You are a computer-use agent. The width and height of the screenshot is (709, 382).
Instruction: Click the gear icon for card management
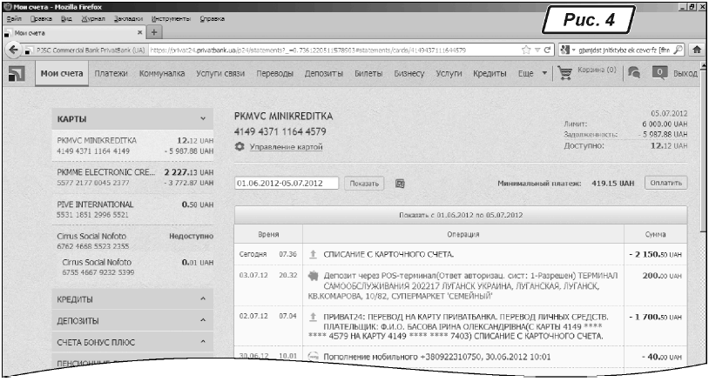tap(240, 148)
